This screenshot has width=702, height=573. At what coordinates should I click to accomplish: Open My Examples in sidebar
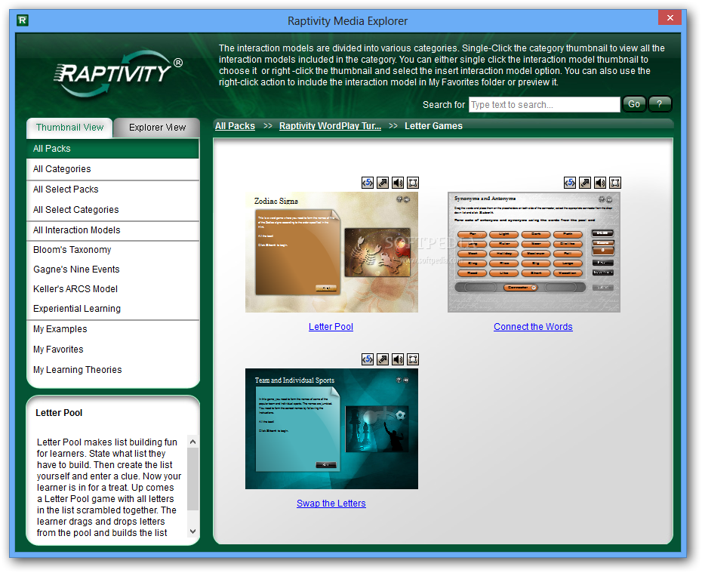coord(112,329)
